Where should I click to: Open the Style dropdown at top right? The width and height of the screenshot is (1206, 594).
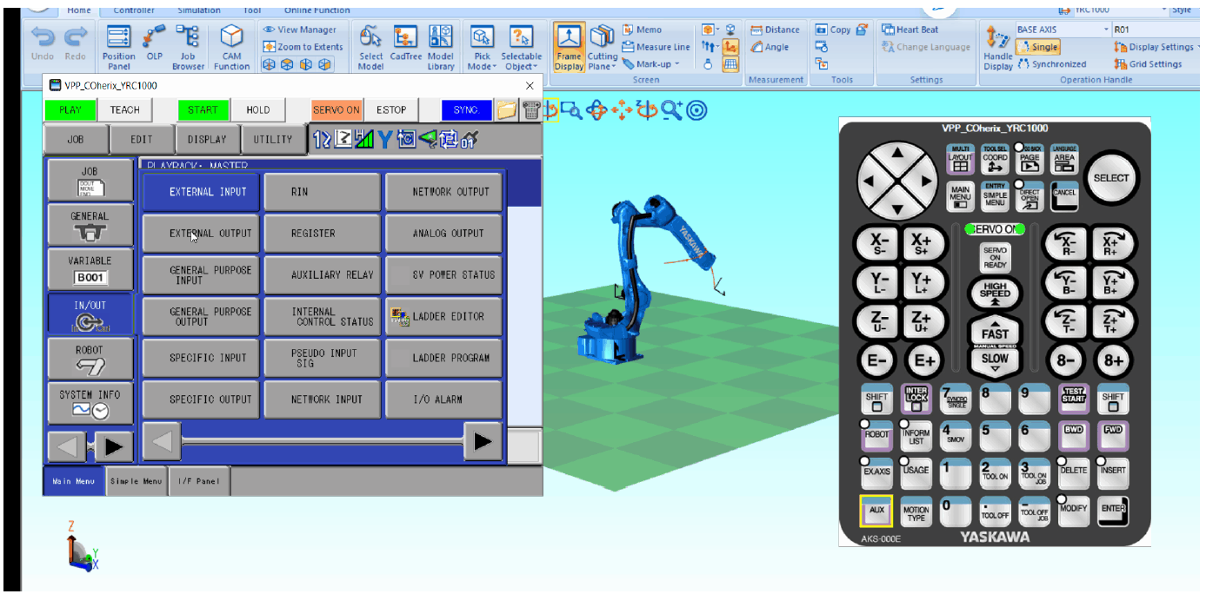(x=1183, y=10)
